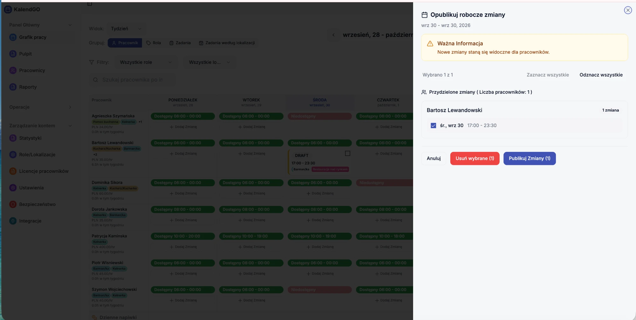Screen dimensions: 636x320
Task: Click the warning triangle icon
Action: click(x=430, y=44)
